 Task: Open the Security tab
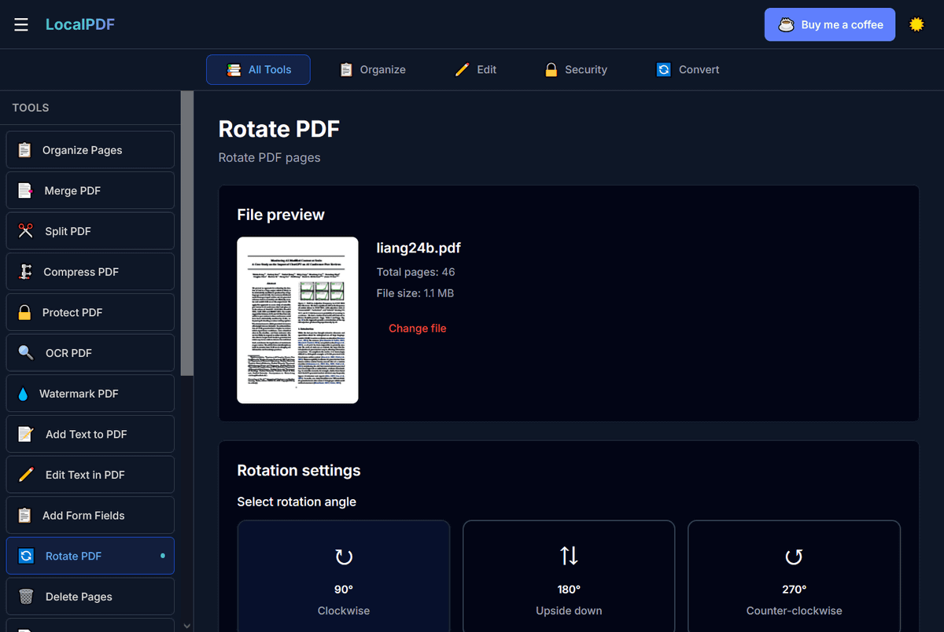[576, 70]
